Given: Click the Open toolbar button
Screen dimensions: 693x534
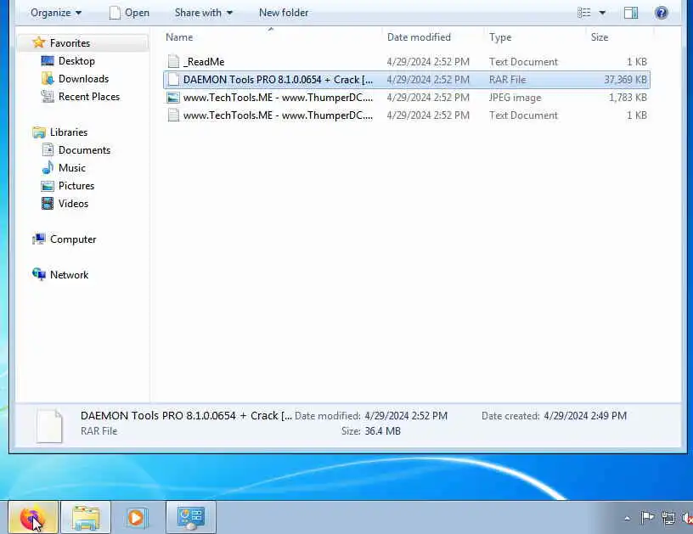Looking at the screenshot, I should tap(129, 13).
